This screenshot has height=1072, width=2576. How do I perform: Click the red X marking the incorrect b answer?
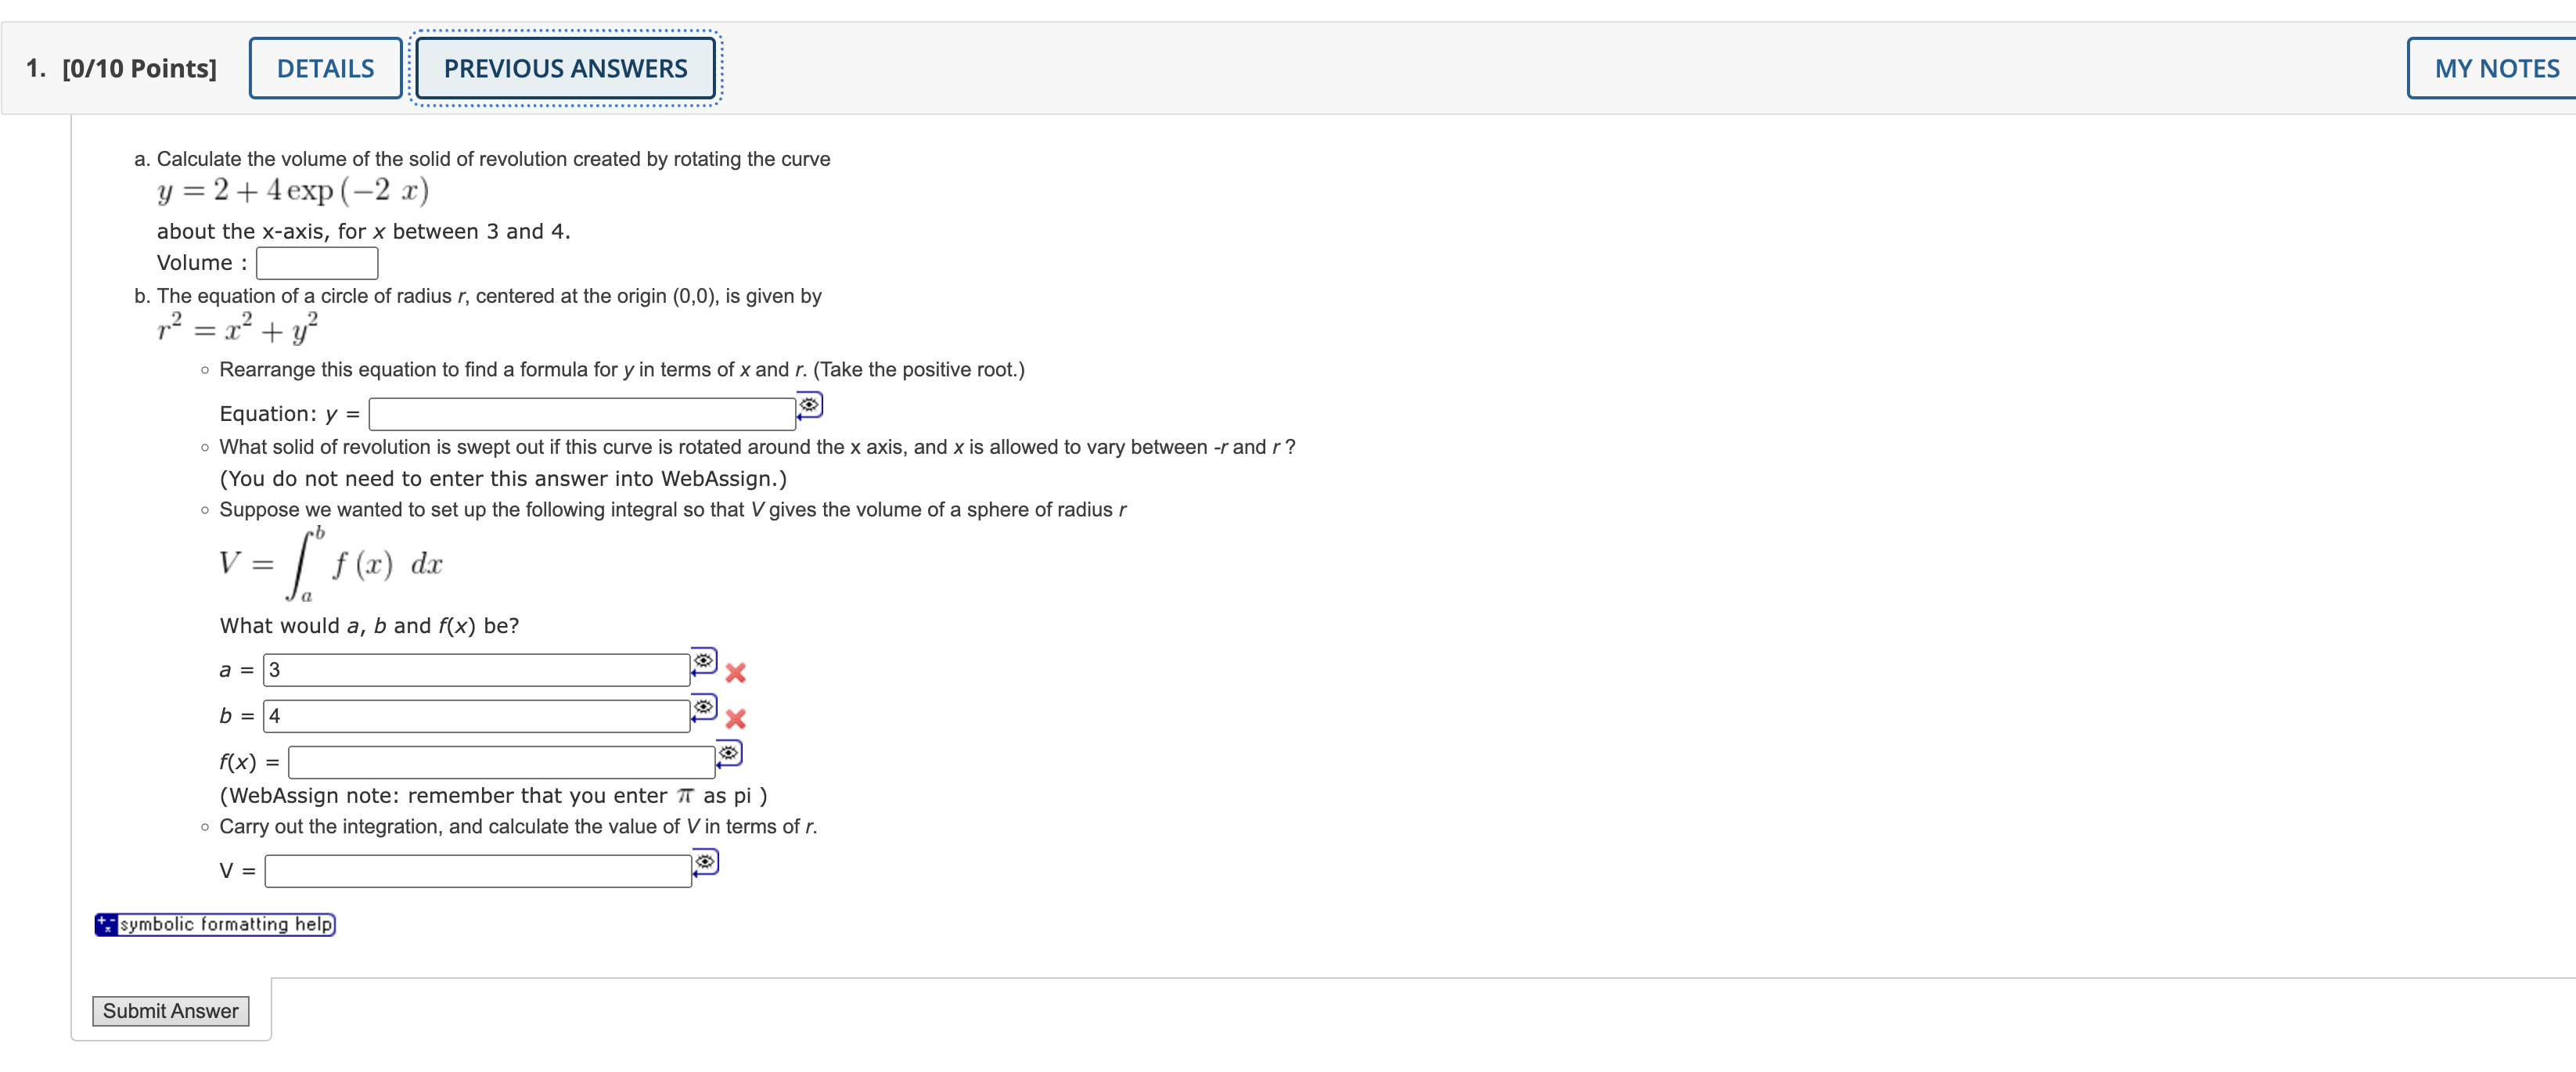[735, 719]
